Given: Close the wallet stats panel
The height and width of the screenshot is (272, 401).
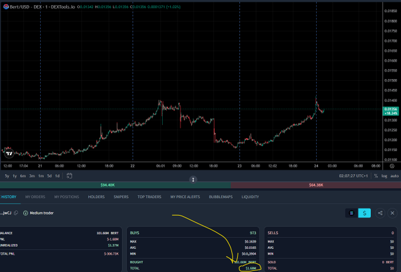Looking at the screenshot, I should tap(392, 213).
